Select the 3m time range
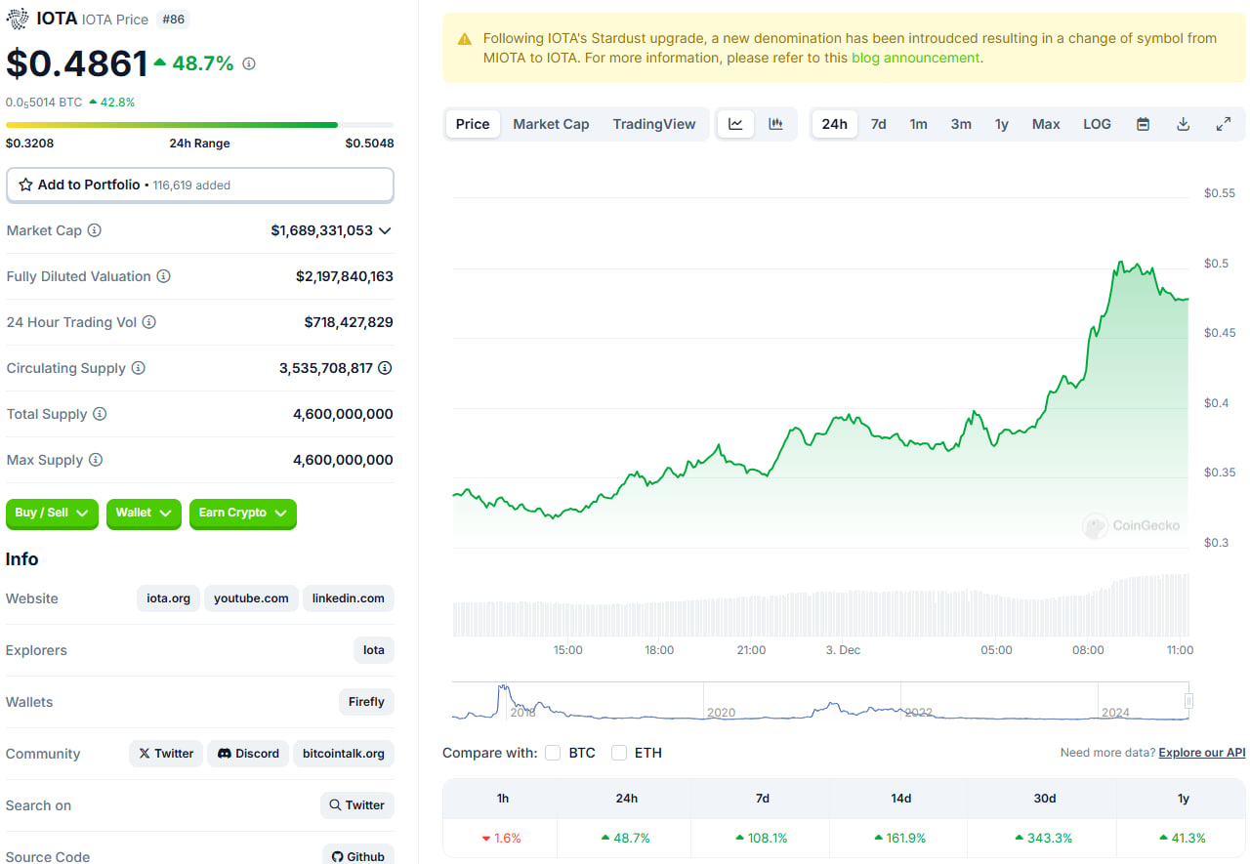Viewport: 1250px width, 864px height. (x=961, y=124)
